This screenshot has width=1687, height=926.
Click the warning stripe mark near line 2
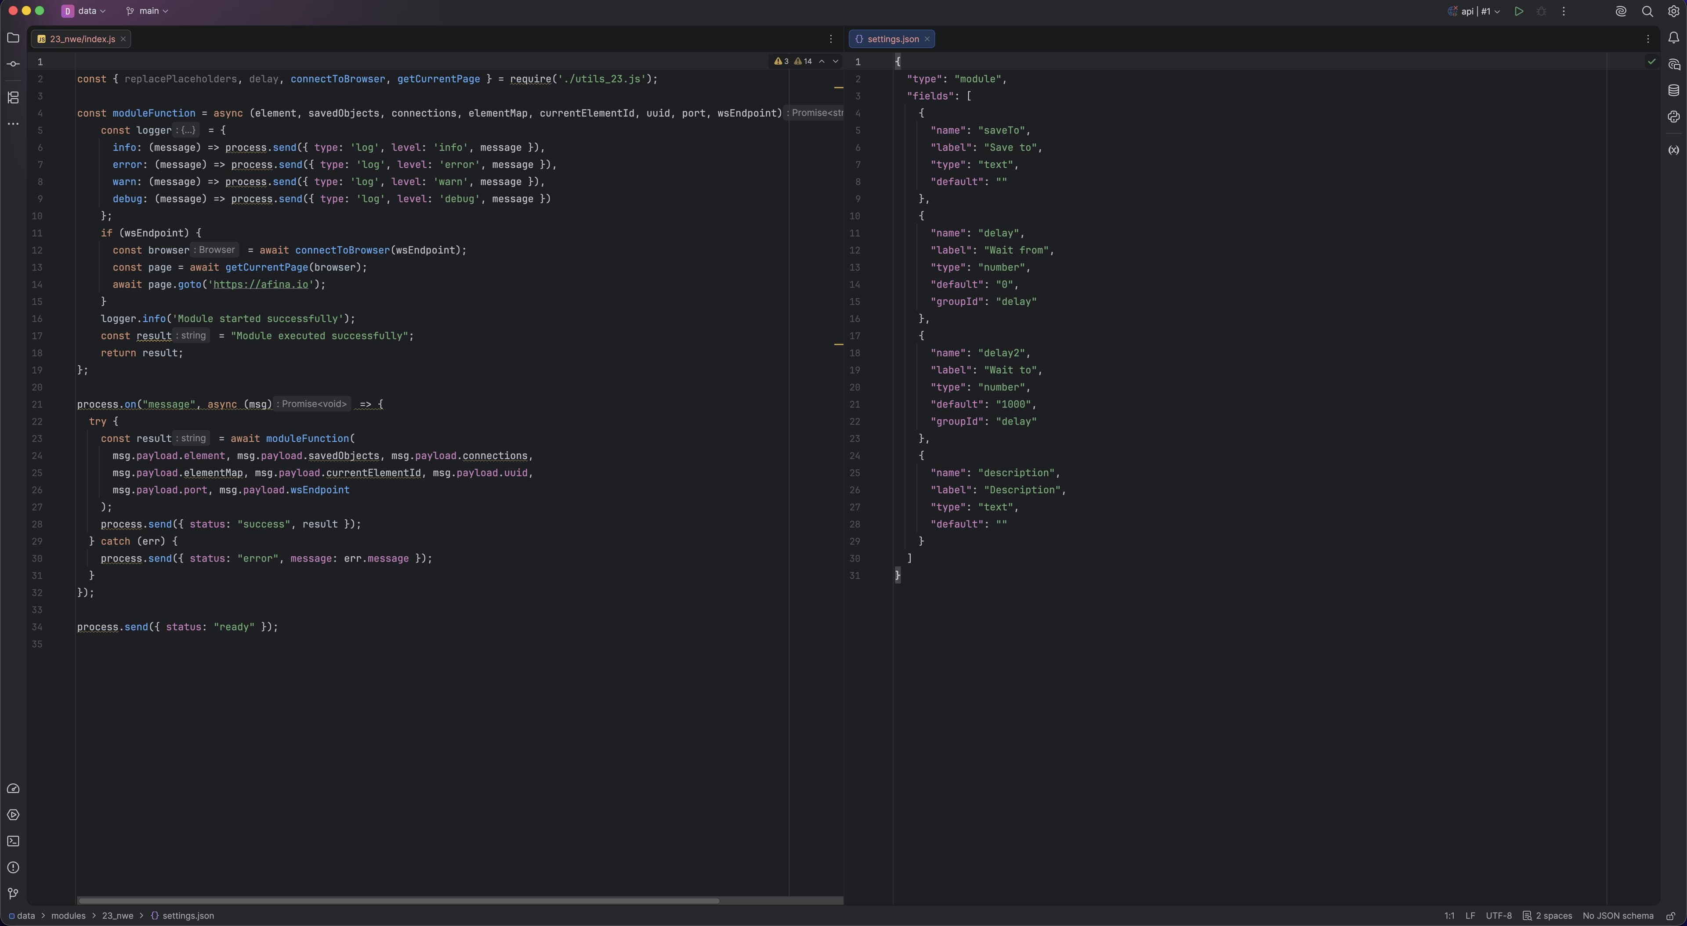(838, 87)
